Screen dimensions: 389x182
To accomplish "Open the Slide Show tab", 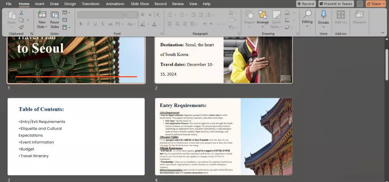I will point(140,4).
